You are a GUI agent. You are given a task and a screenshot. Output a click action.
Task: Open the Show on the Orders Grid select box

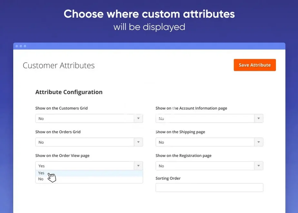(84, 142)
